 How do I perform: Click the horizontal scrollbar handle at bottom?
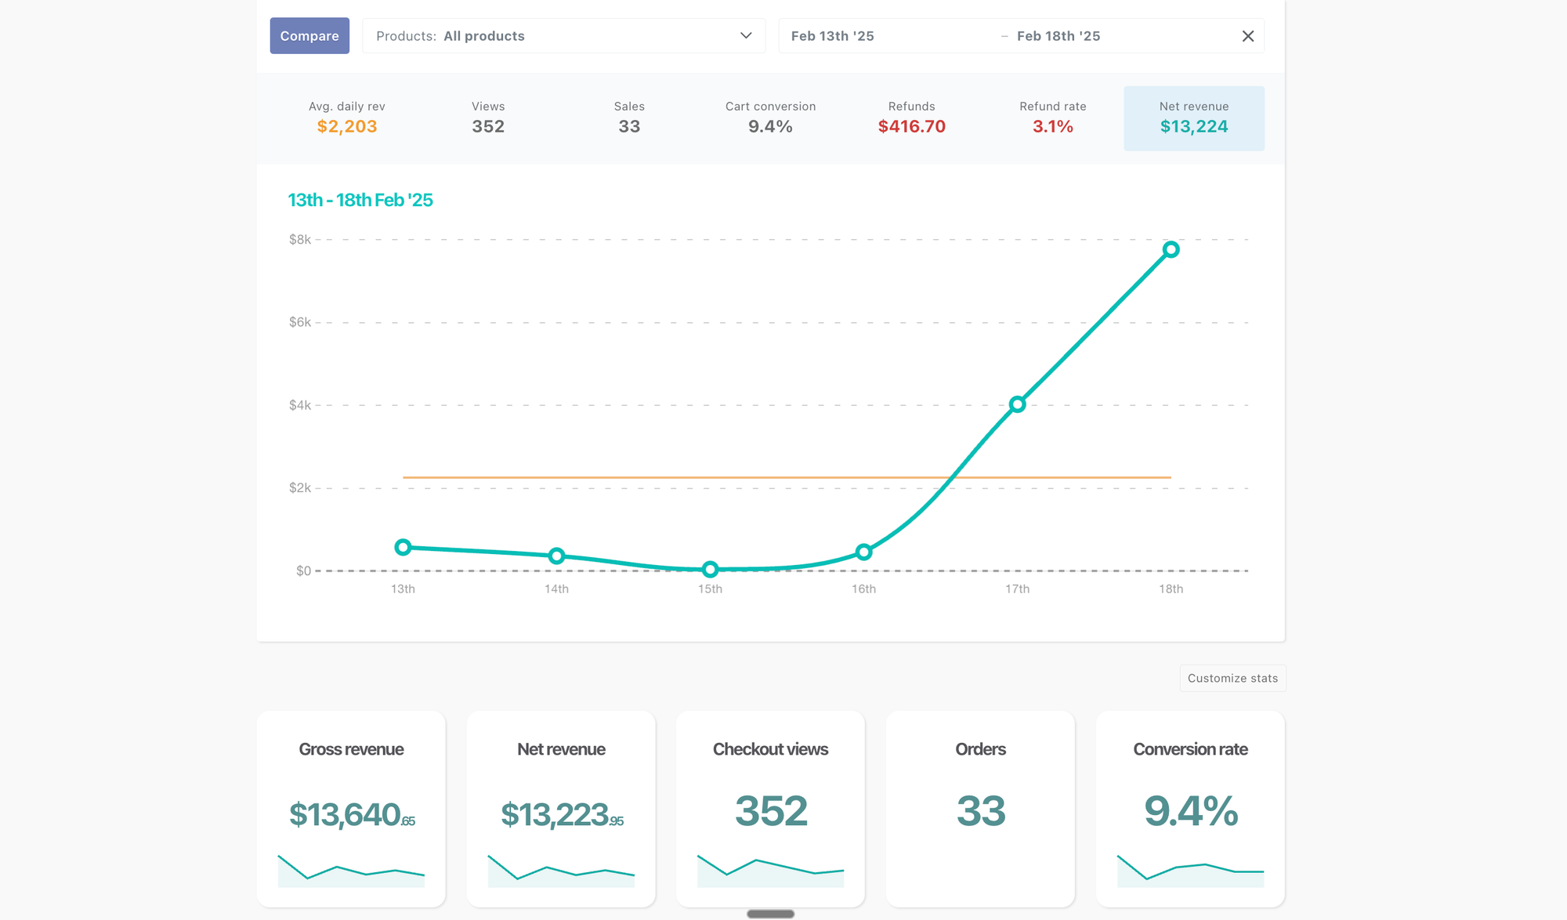tap(770, 914)
